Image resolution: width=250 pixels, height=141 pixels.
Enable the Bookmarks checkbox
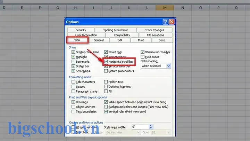point(73,62)
